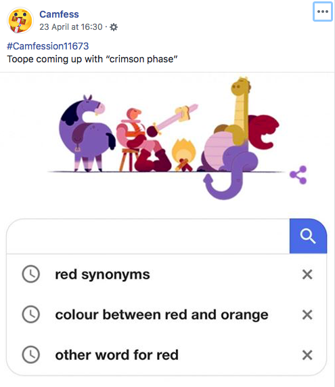Select the 'other word for red' suggestion

(117, 355)
